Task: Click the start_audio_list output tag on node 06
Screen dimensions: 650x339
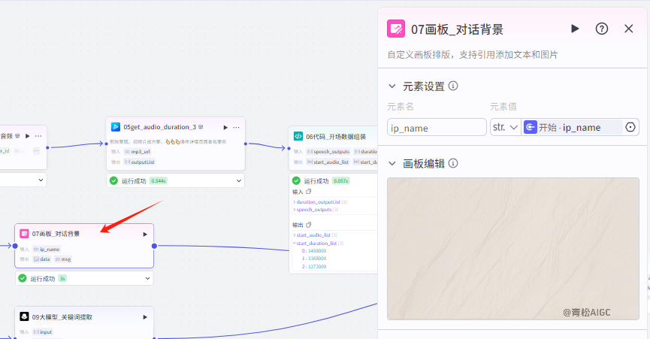Action: click(x=328, y=162)
